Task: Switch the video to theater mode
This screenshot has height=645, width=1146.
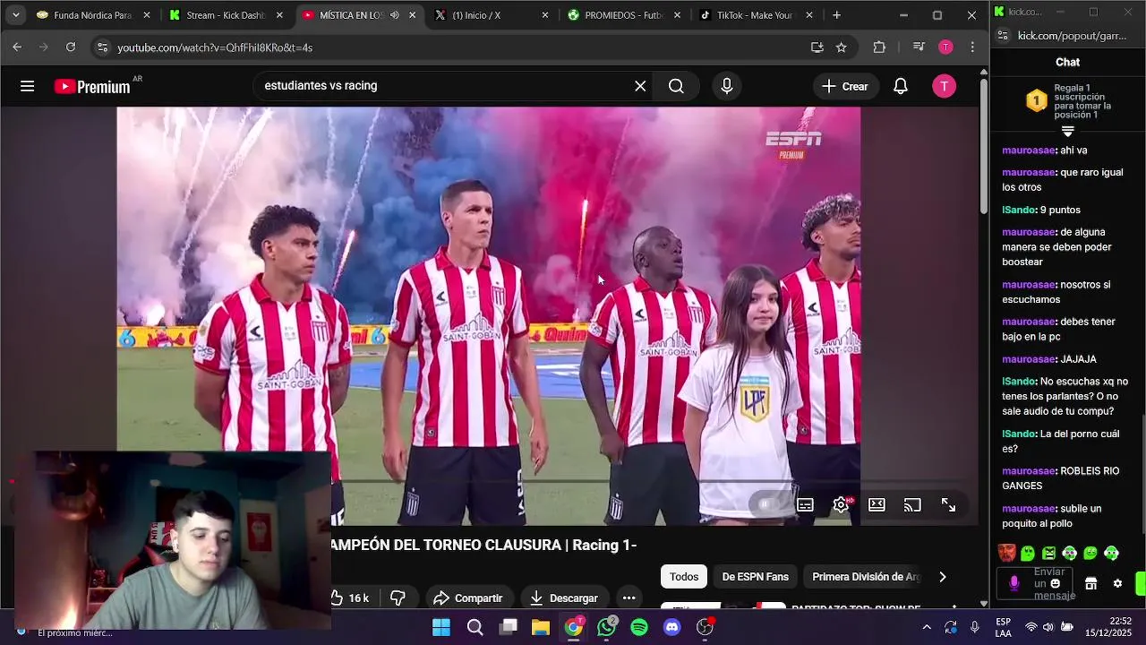Action: click(877, 505)
